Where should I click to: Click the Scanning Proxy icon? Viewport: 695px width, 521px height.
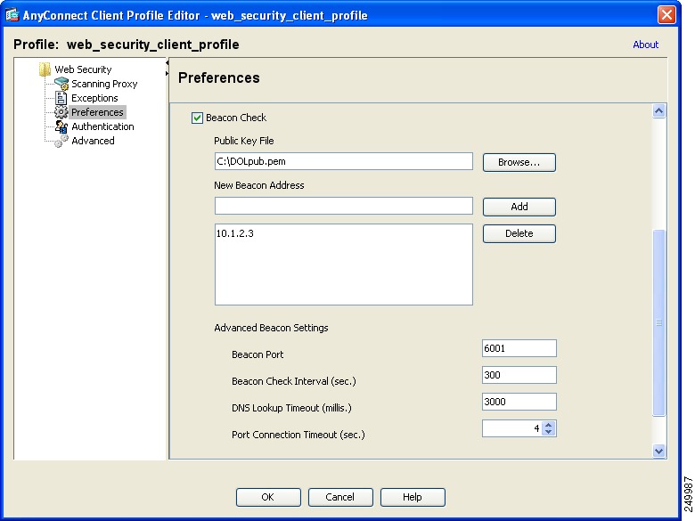coord(61,84)
